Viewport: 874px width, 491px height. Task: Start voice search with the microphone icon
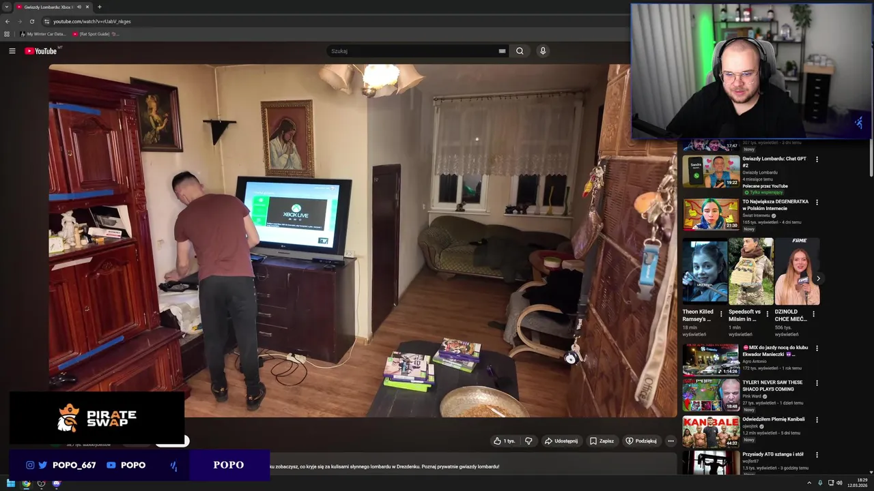tap(543, 51)
